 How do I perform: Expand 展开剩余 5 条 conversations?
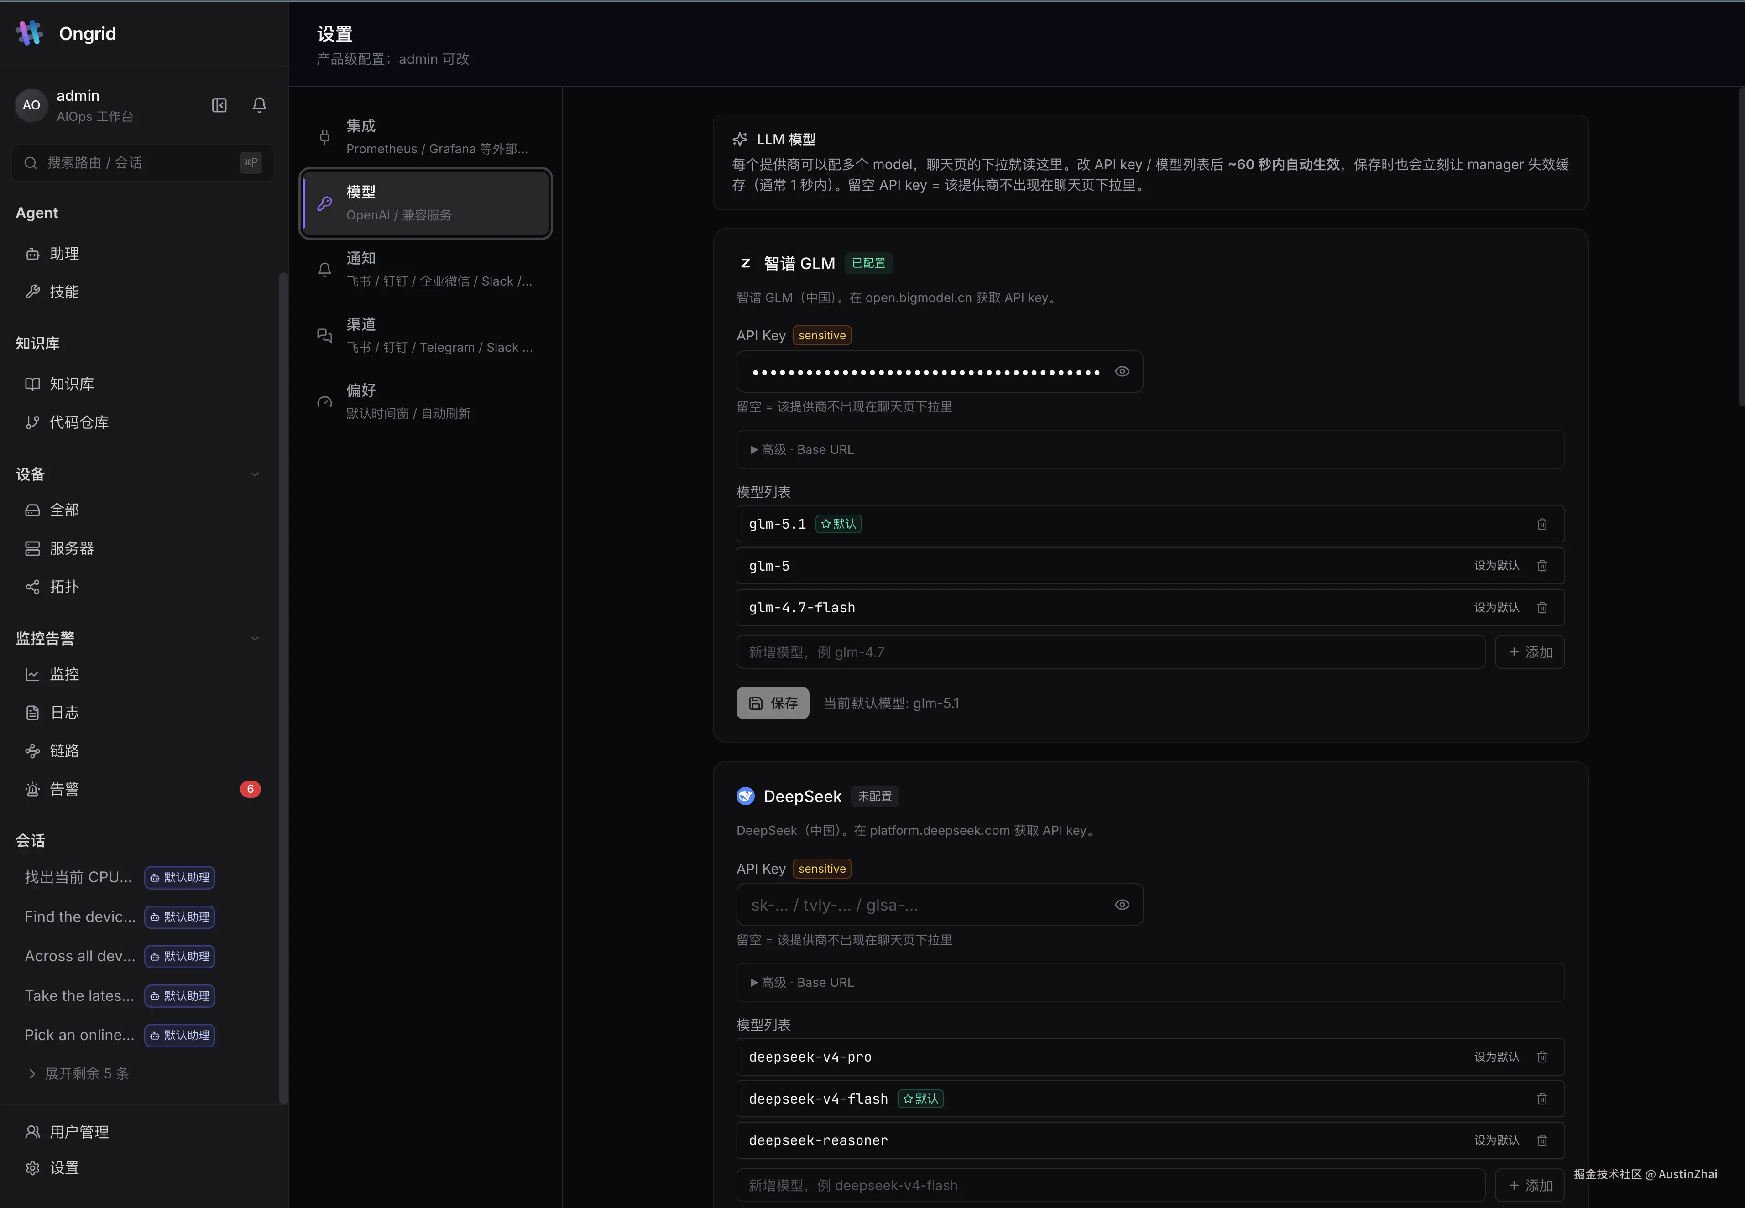click(x=79, y=1073)
